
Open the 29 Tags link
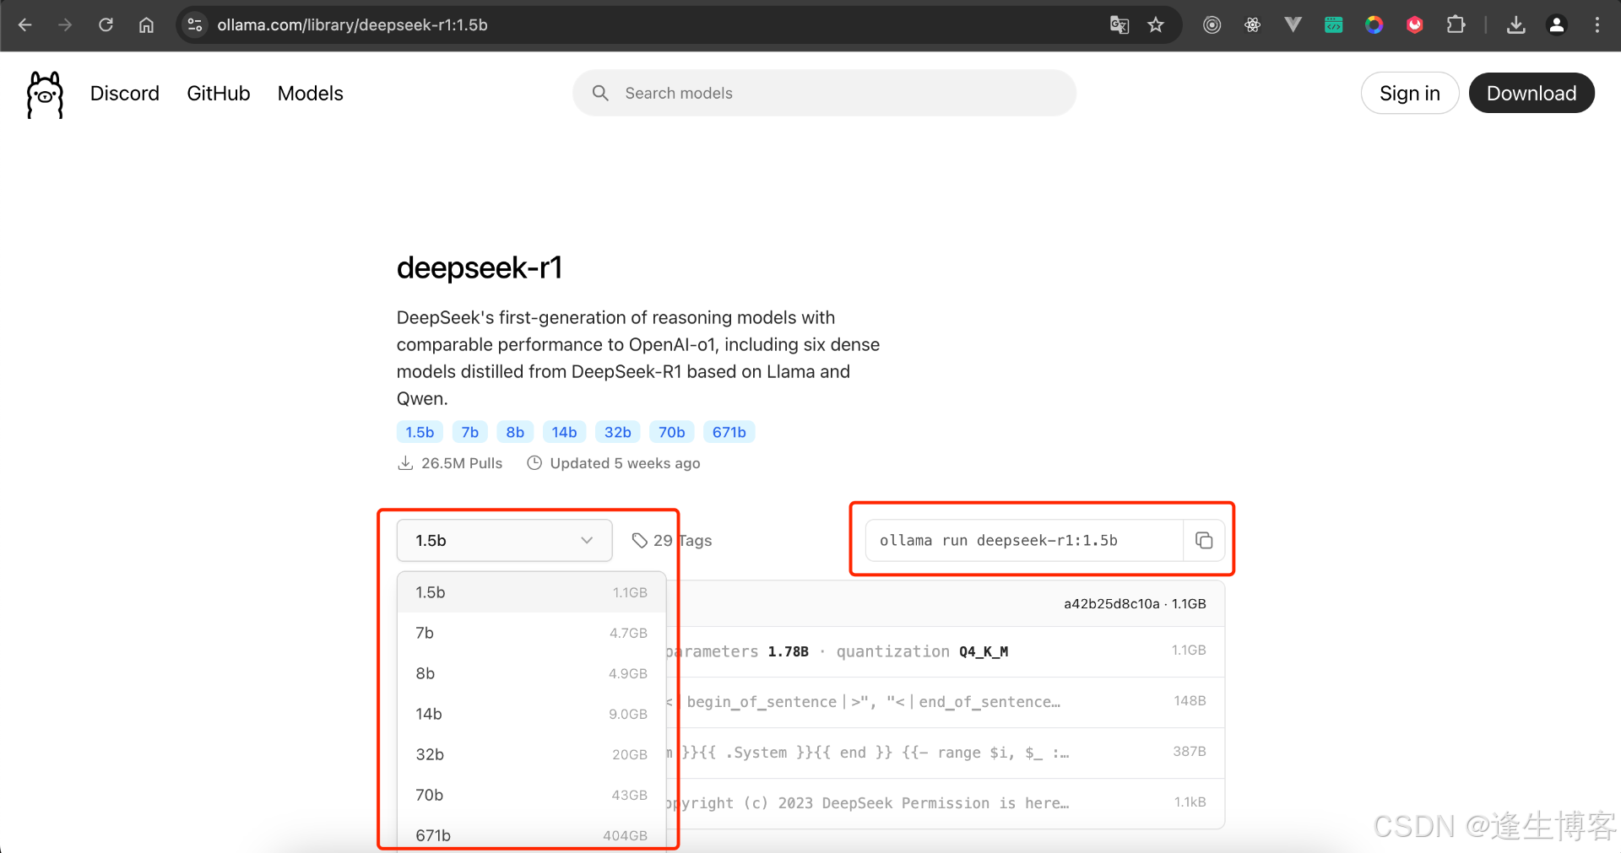(672, 541)
